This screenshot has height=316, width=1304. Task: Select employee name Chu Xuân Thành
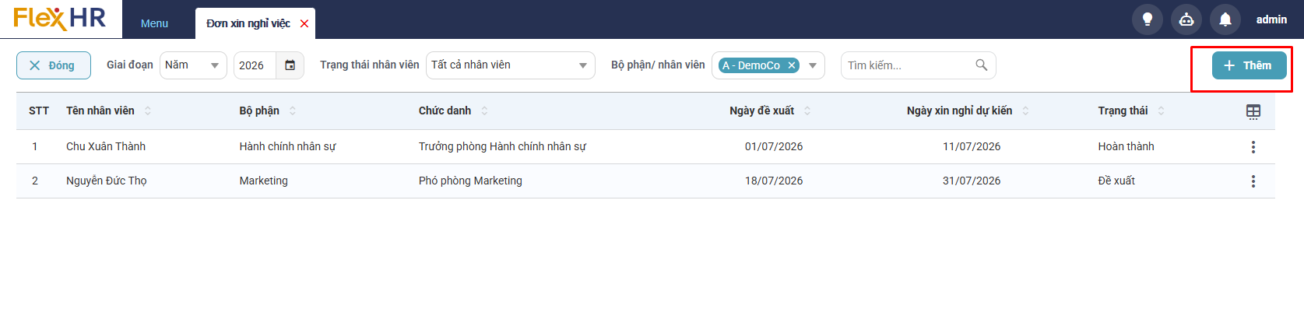click(106, 146)
